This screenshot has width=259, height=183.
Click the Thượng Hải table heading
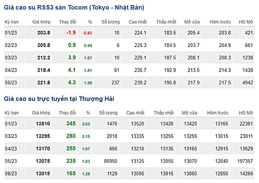tap(59, 99)
